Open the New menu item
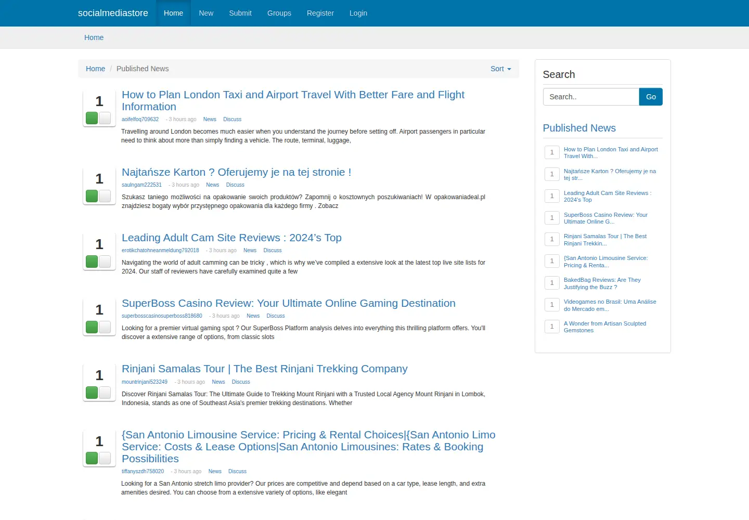The width and height of the screenshot is (749, 520). pyautogui.click(x=206, y=13)
